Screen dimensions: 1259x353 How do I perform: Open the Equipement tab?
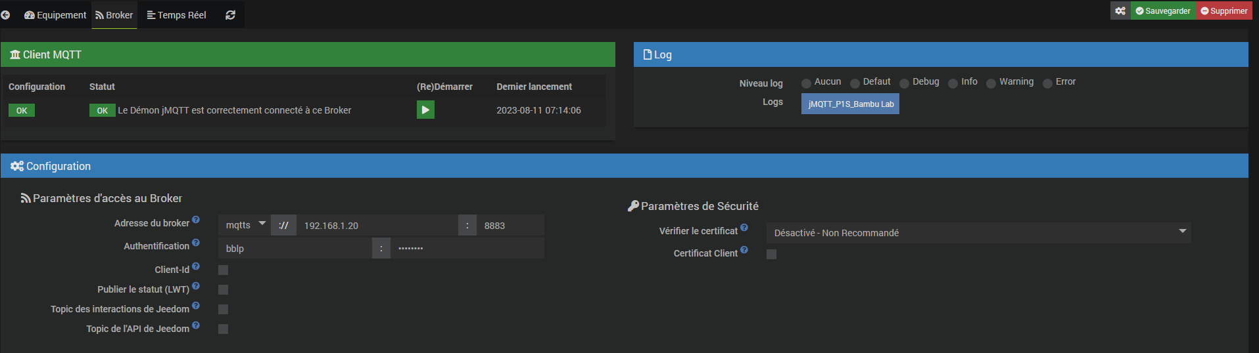tap(55, 15)
